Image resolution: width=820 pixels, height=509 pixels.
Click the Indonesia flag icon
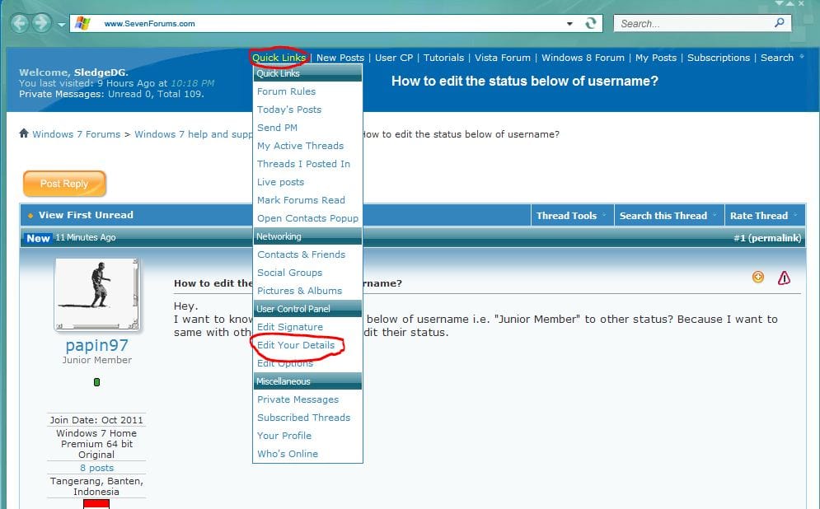point(96,504)
